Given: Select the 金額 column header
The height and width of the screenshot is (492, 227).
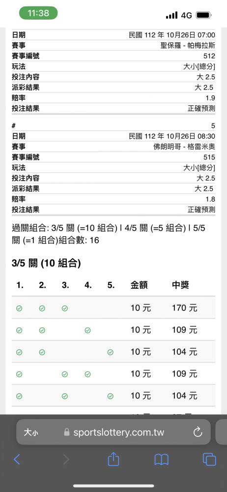Looking at the screenshot, I should point(139,285).
